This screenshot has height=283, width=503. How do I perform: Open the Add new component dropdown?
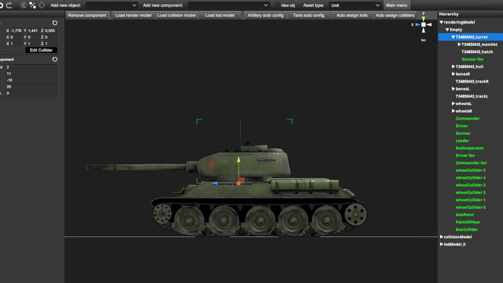[x=228, y=5]
